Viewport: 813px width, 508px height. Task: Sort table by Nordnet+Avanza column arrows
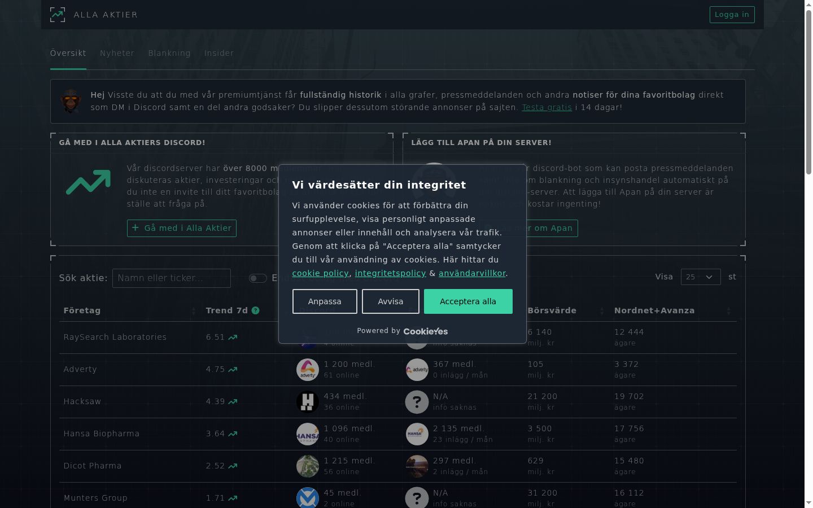point(729,311)
